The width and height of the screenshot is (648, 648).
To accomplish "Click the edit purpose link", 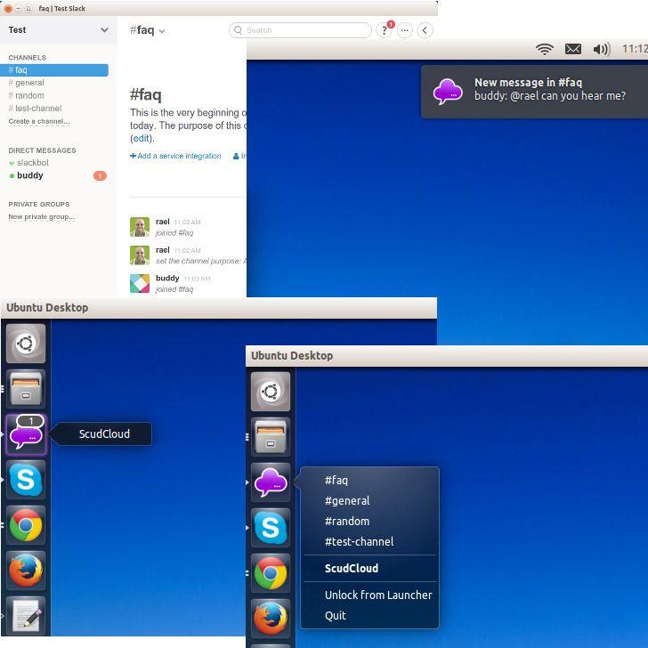I will pyautogui.click(x=142, y=139).
